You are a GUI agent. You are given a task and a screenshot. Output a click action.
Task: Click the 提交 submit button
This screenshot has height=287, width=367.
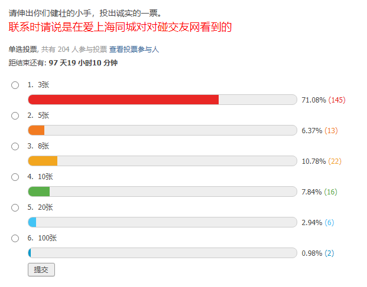(41, 270)
